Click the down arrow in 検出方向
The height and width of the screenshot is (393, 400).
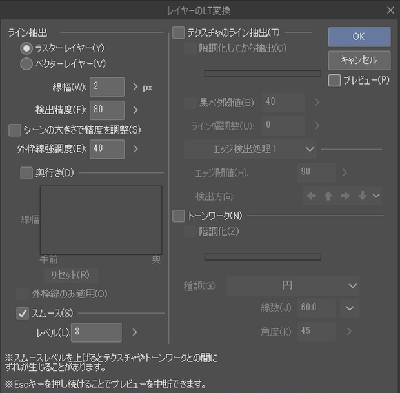point(362,196)
